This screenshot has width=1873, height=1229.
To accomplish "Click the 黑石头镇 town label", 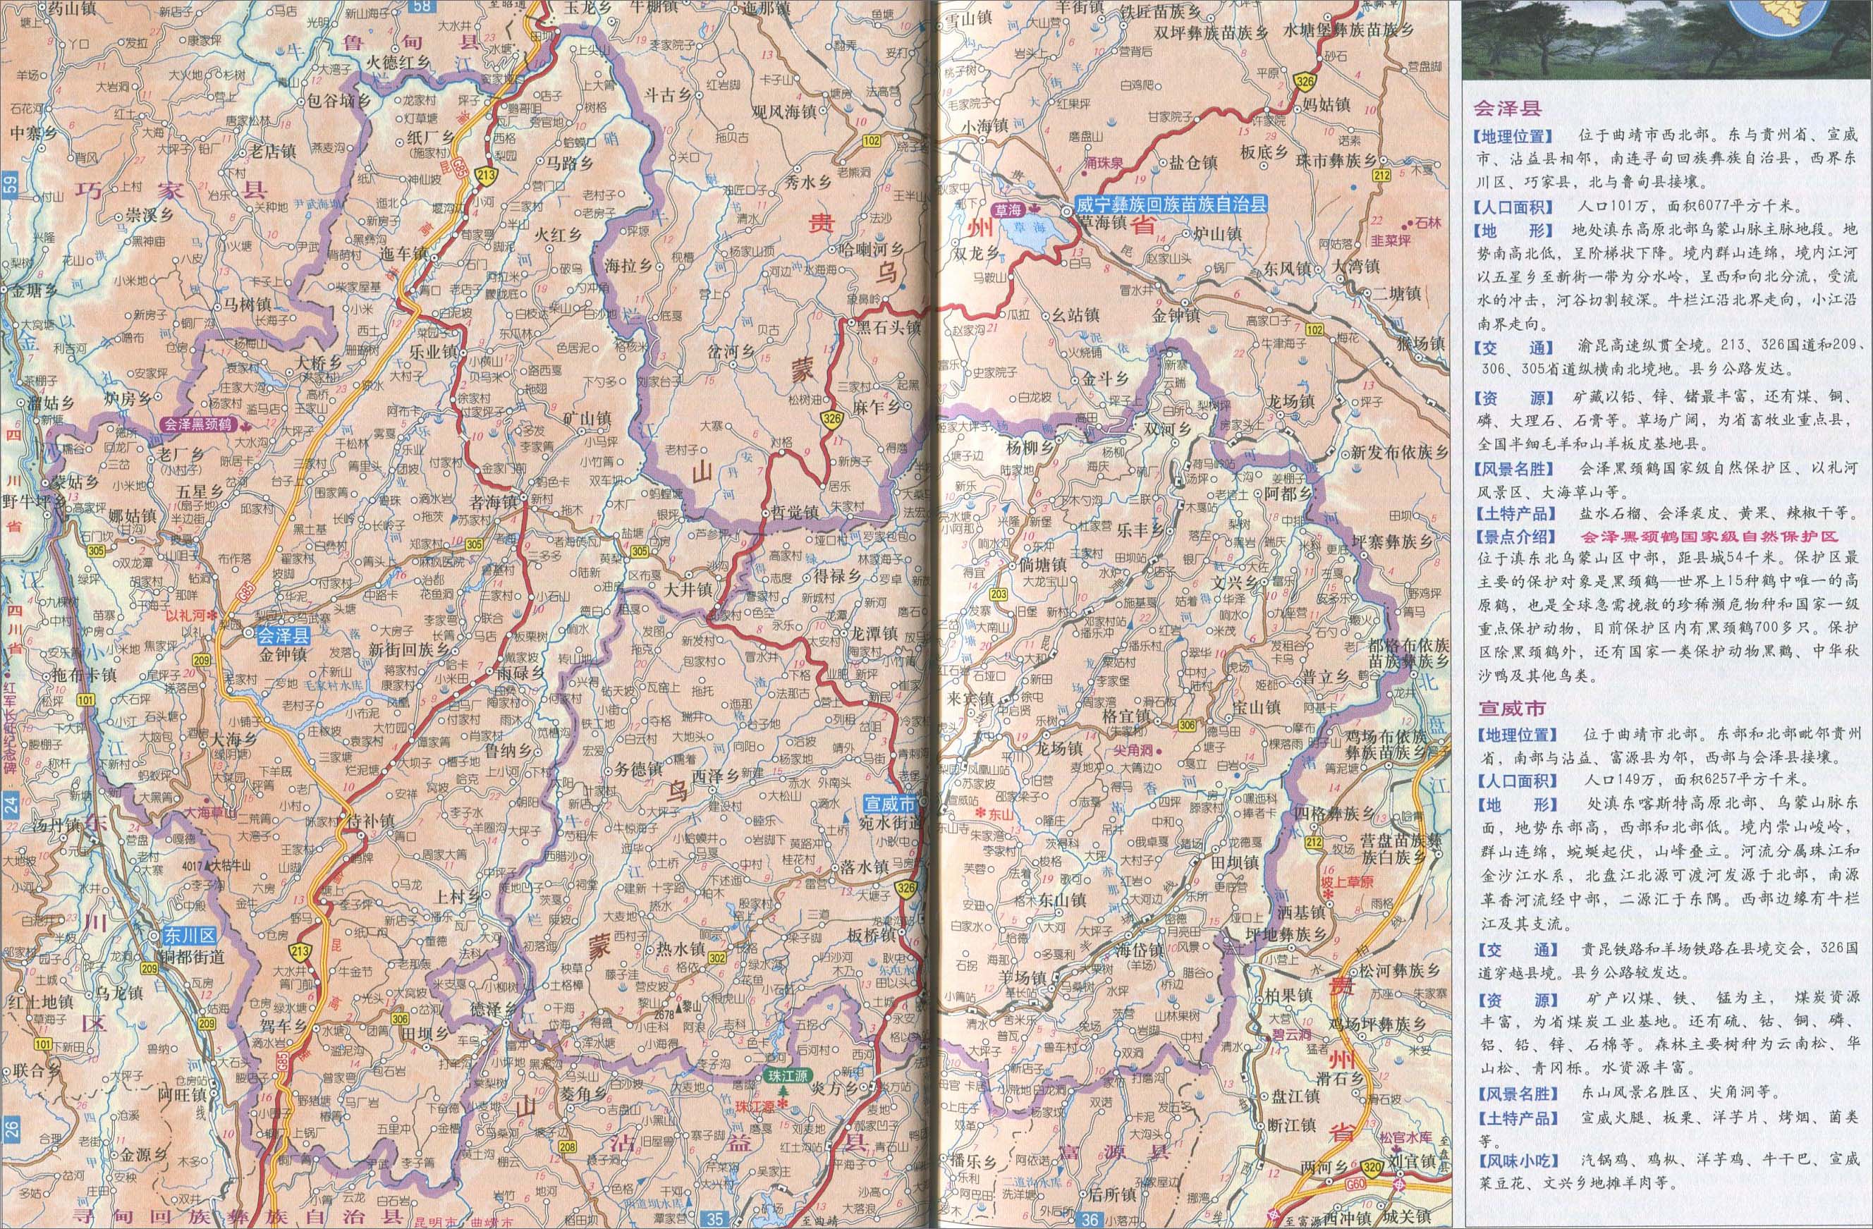I will (x=889, y=327).
